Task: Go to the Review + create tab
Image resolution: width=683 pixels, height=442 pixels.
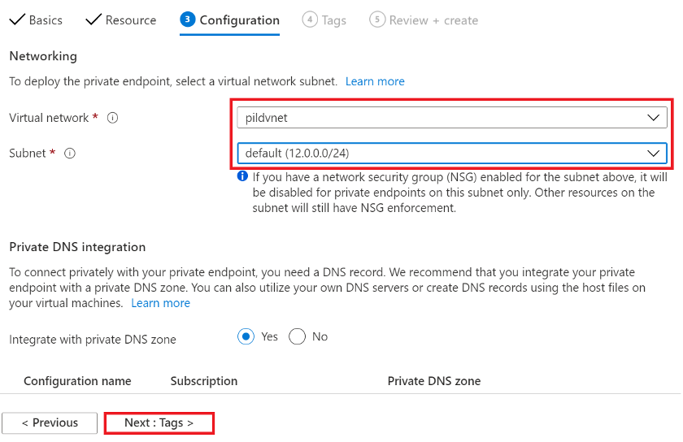Action: tap(433, 19)
